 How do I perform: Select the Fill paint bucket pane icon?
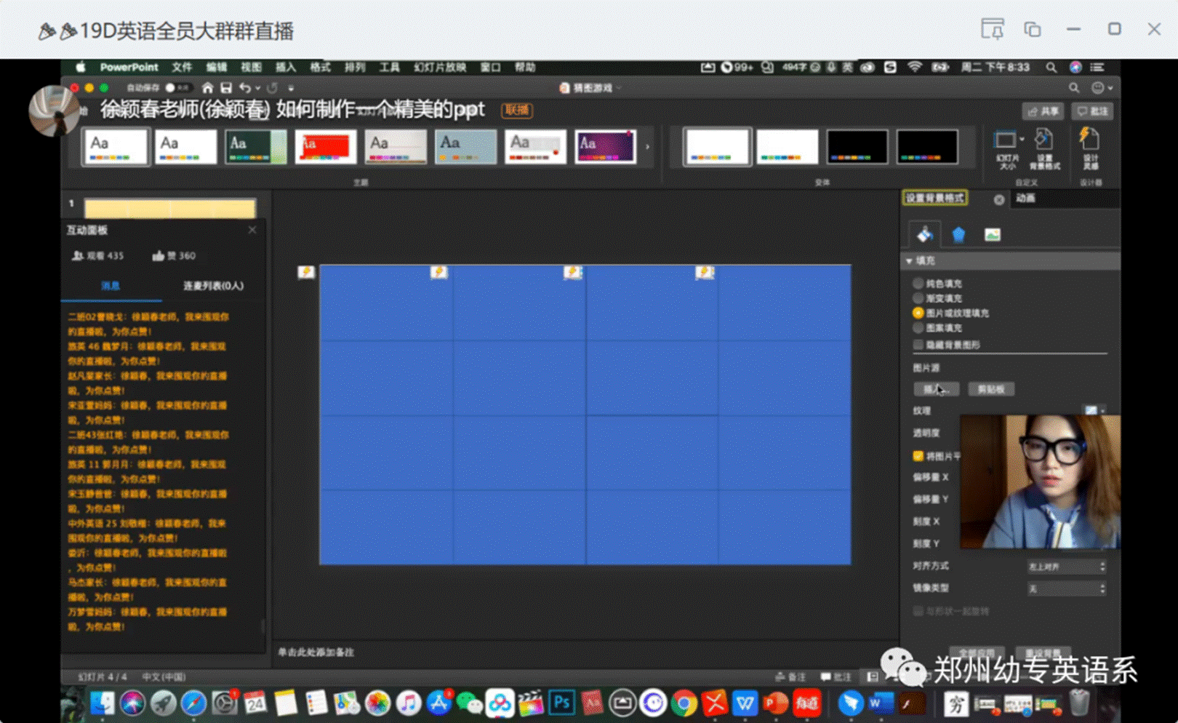[925, 234]
